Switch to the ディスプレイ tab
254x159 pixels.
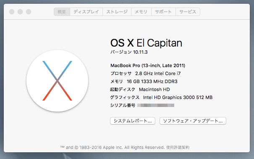86,12
